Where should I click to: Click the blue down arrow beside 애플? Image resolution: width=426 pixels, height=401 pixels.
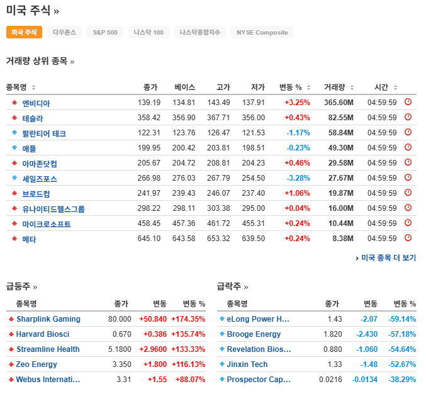pos(14,148)
